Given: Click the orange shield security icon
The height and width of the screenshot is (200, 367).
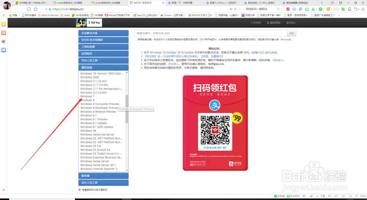Looking at the screenshot, I should 328,9.
